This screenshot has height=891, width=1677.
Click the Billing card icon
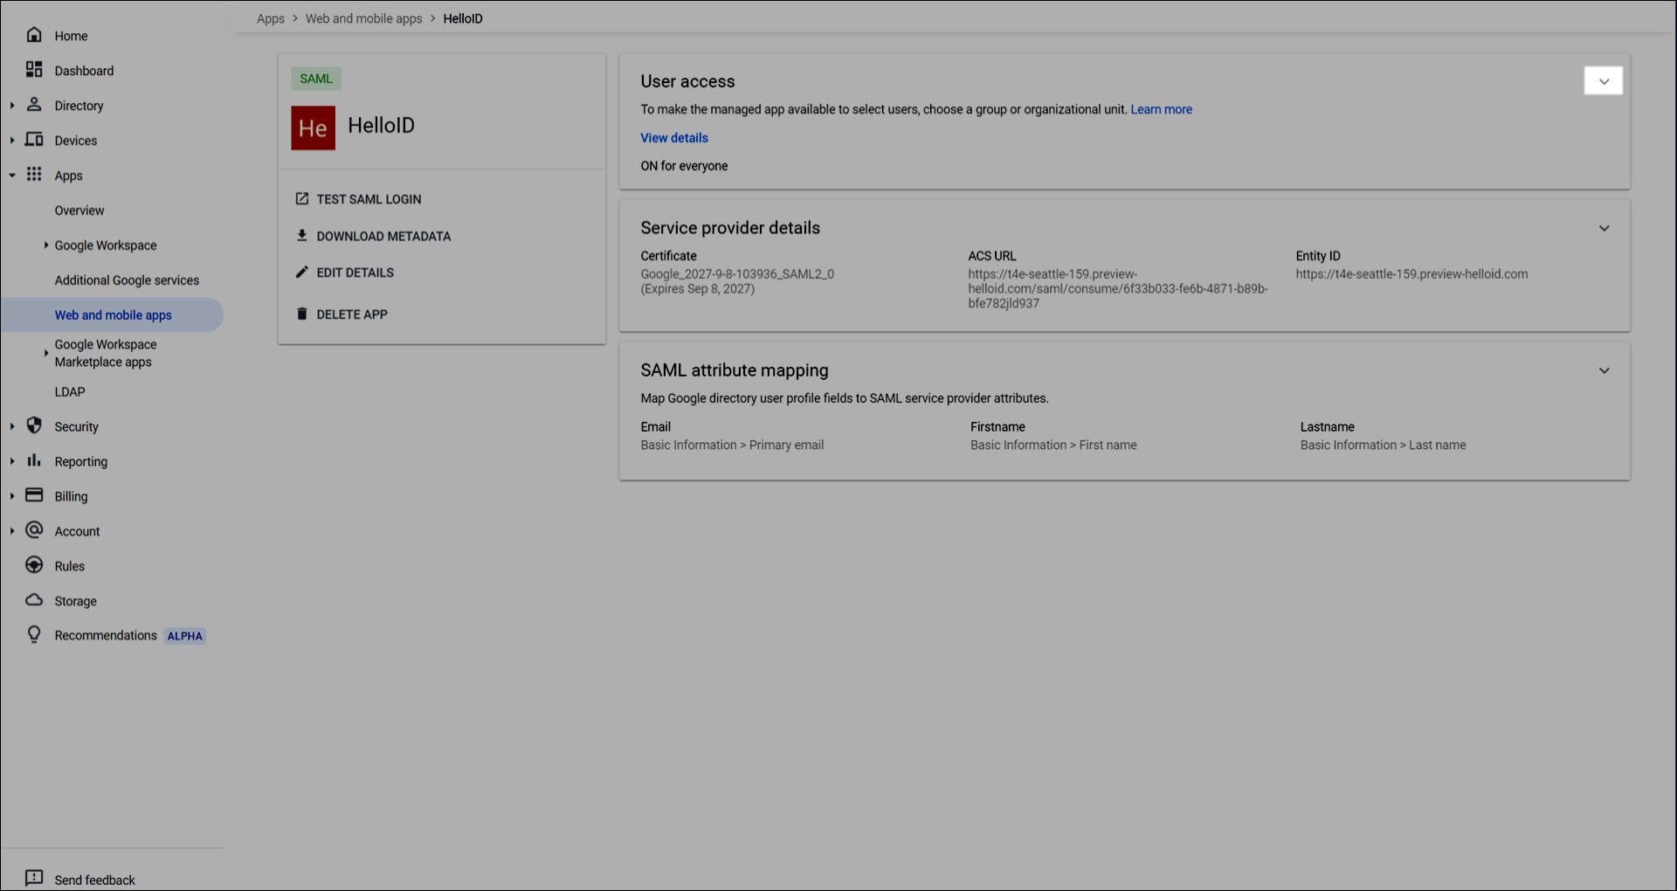click(34, 494)
